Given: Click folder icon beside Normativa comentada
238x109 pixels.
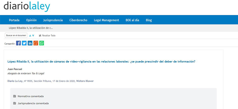Looking at the screenshot, I should point(14,96).
